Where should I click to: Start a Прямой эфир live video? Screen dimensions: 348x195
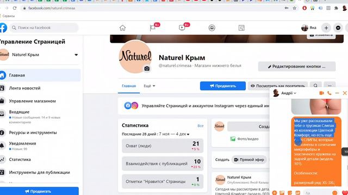(249, 159)
